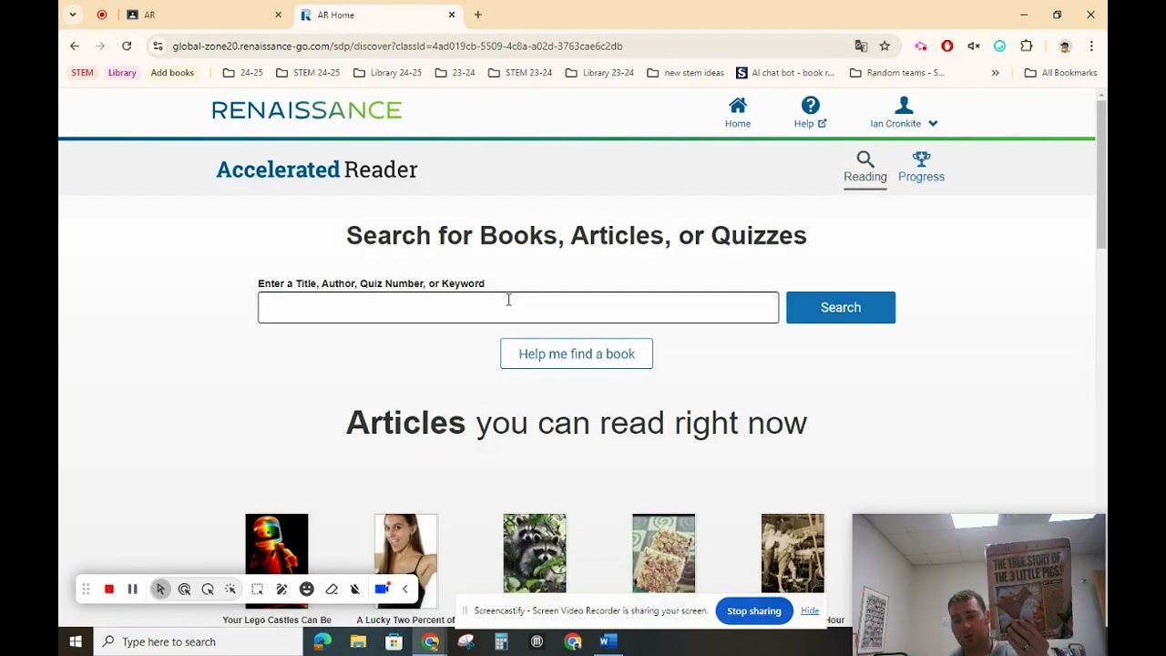Open the Reading search tab

[864, 168]
